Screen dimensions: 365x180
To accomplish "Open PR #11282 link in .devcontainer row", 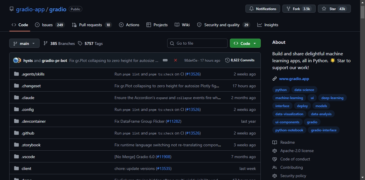I will tap(174, 121).
